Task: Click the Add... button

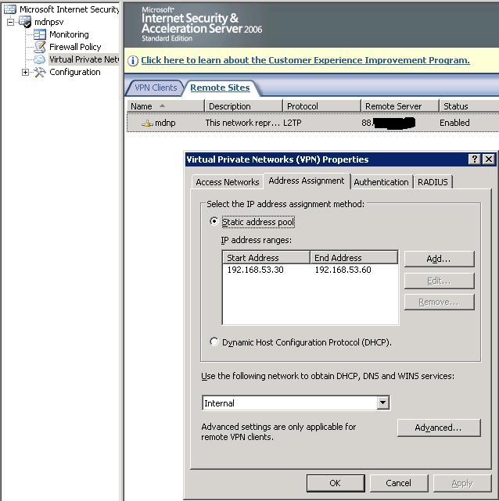Action: click(439, 259)
